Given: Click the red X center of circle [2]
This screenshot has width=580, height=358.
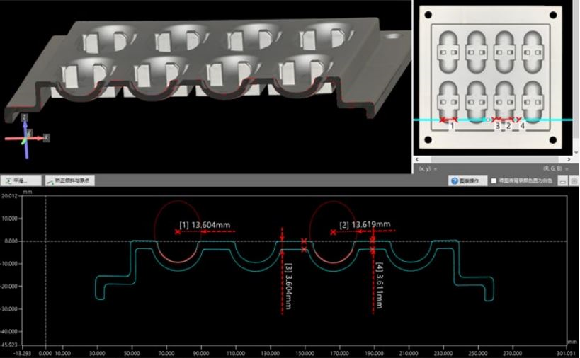Looking at the screenshot, I should 333,232.
